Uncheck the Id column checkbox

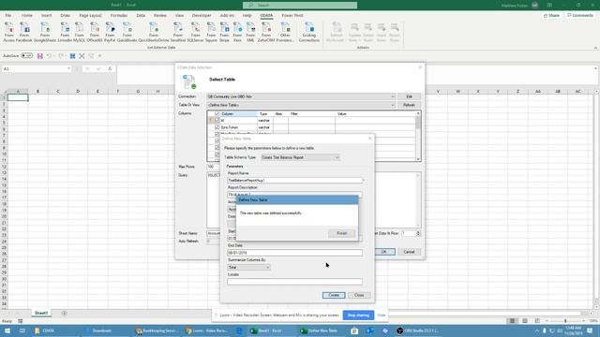217,121
